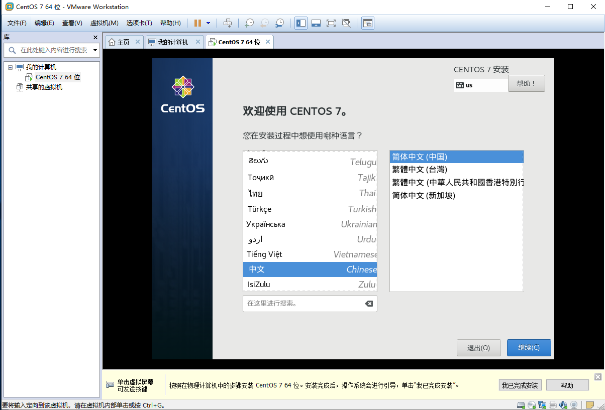The width and height of the screenshot is (605, 410).
Task: Toggle the console view icon
Action: [368, 23]
